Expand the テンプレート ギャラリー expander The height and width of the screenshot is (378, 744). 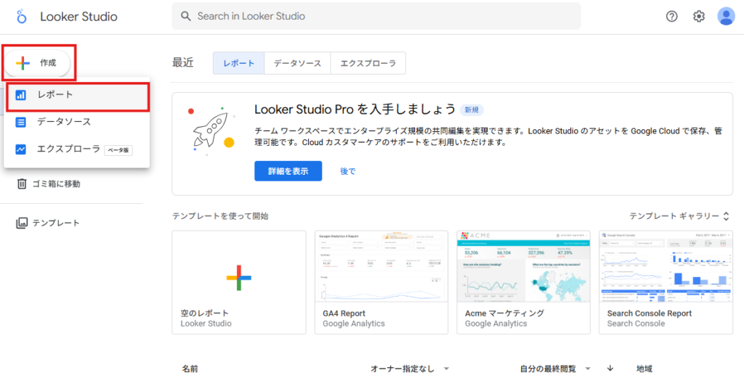point(679,216)
